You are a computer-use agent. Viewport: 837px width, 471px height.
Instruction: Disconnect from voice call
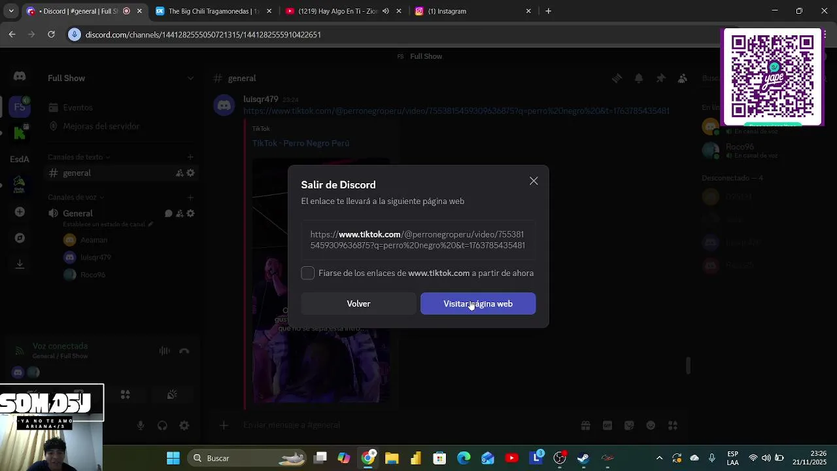point(184,351)
